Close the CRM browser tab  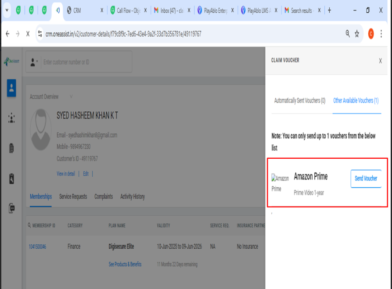102,10
